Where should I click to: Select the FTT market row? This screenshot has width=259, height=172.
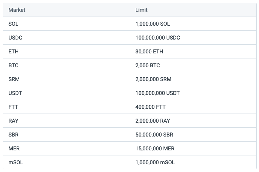click(x=130, y=107)
